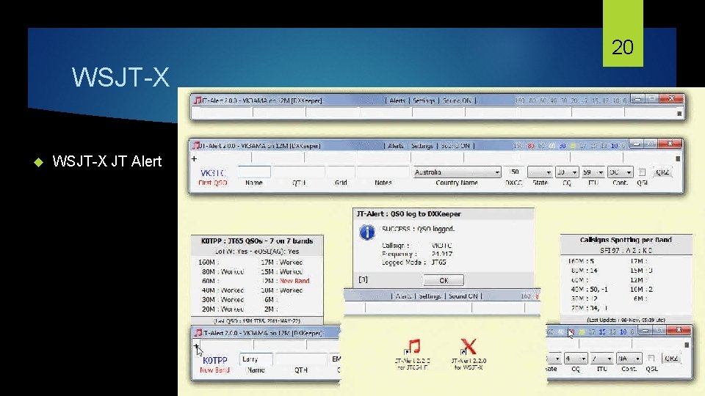This screenshot has height=396, width=705.
Task: Click the music note icon in the top JT-Alert window title
Action: coord(197,100)
